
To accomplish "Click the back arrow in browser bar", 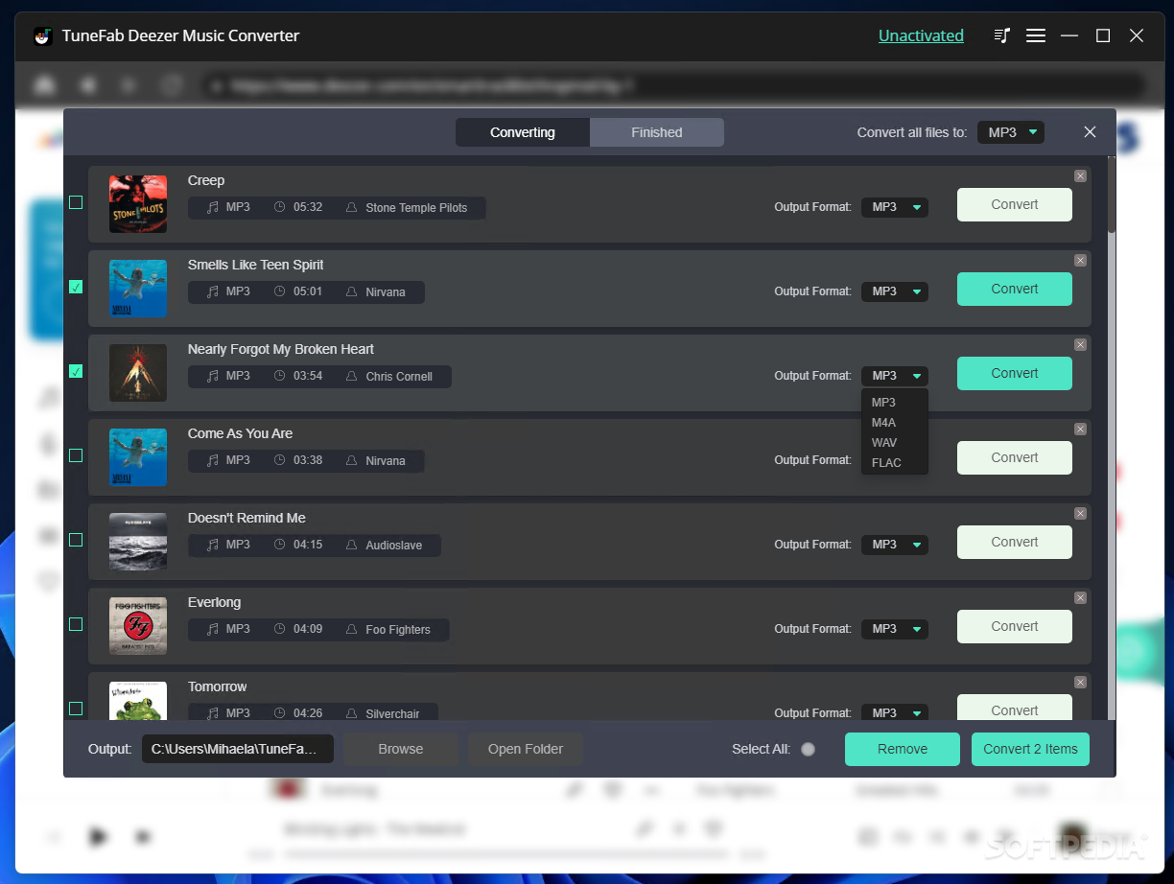I will [88, 85].
